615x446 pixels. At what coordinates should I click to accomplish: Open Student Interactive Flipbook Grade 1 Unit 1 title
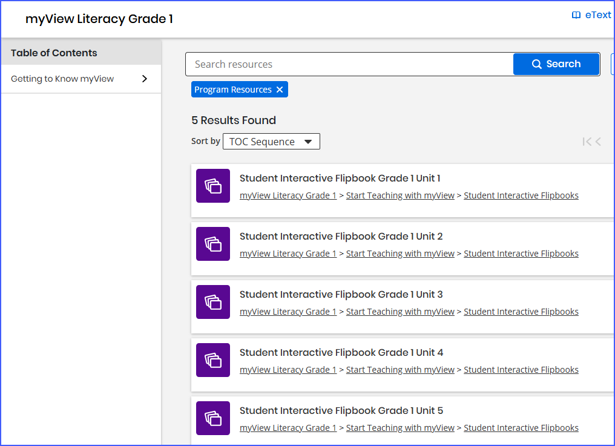(x=340, y=179)
